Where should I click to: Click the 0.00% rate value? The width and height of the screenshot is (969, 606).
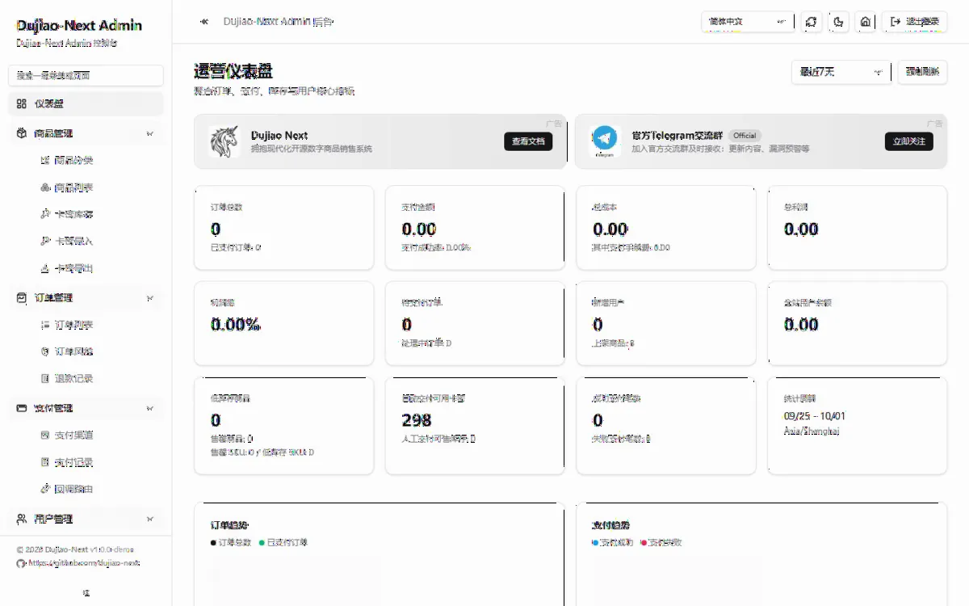236,325
